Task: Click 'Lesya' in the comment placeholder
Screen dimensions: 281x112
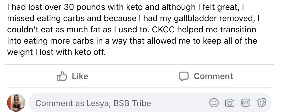Action: [98, 103]
